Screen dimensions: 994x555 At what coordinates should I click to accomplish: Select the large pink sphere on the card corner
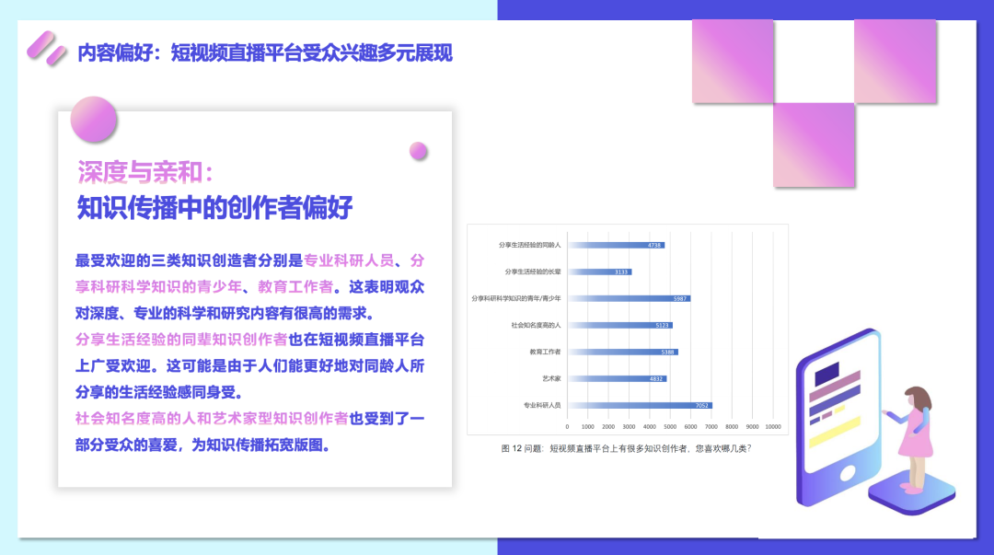click(94, 119)
